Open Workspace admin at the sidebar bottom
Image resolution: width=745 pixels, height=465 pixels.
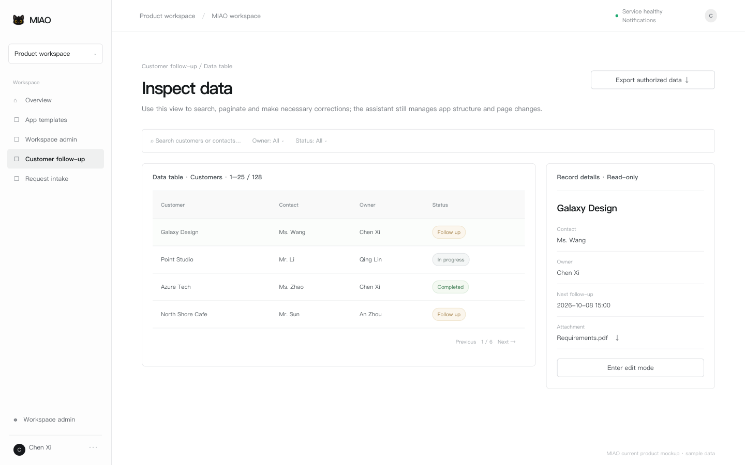point(49,420)
